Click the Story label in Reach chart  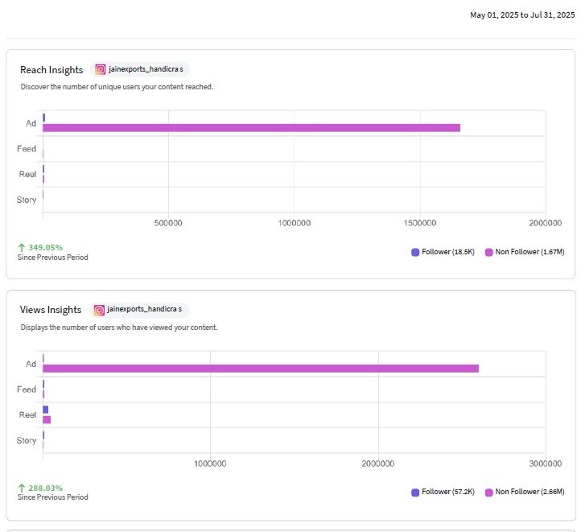(26, 200)
